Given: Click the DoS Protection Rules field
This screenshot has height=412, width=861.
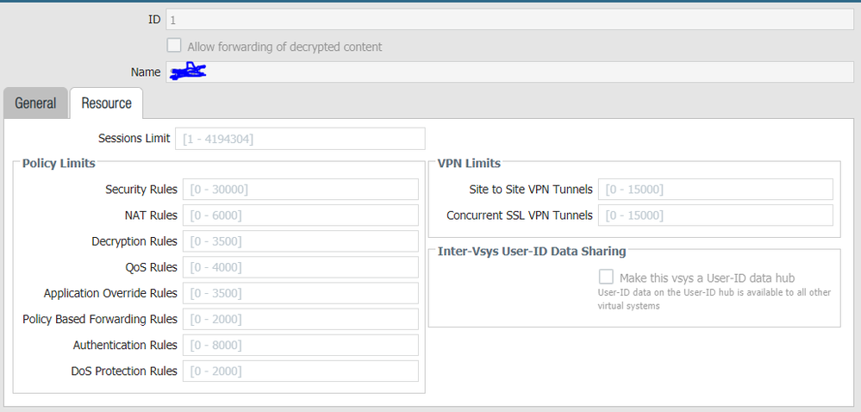Looking at the screenshot, I should point(300,371).
